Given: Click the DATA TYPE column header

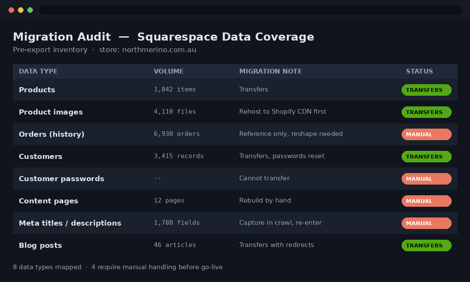Looking at the screenshot, I should pos(38,71).
